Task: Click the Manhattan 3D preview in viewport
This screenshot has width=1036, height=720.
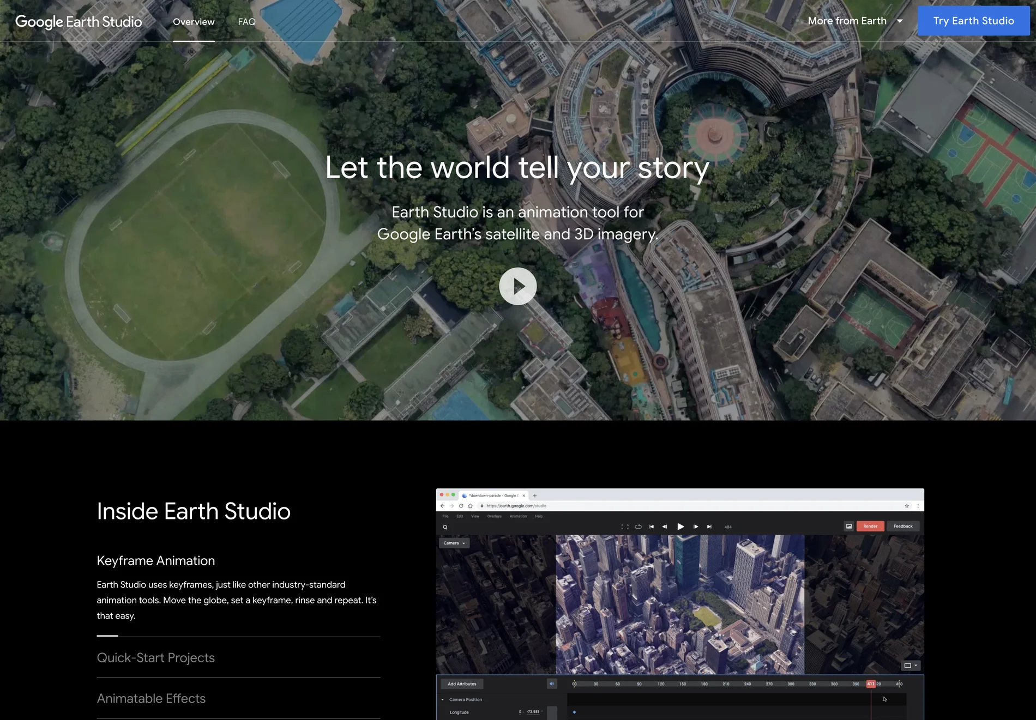Action: pos(680,604)
